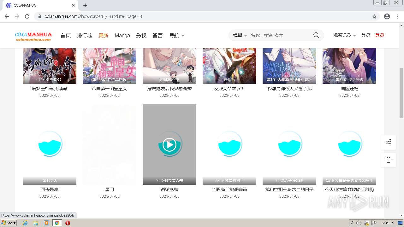Open 影视 video menu
Image resolution: width=404 pixels, height=227 pixels.
click(x=141, y=36)
